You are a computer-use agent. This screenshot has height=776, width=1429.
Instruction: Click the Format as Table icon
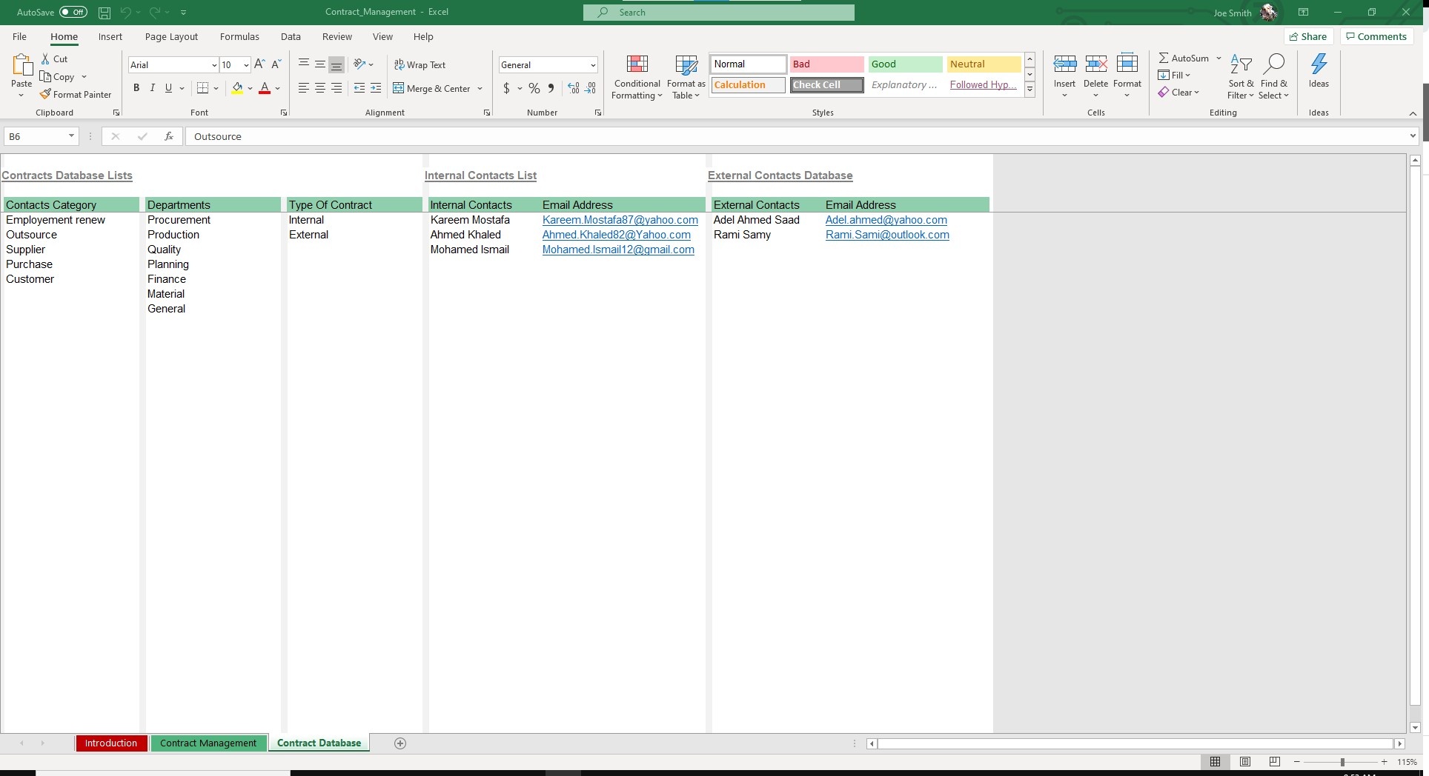click(686, 65)
